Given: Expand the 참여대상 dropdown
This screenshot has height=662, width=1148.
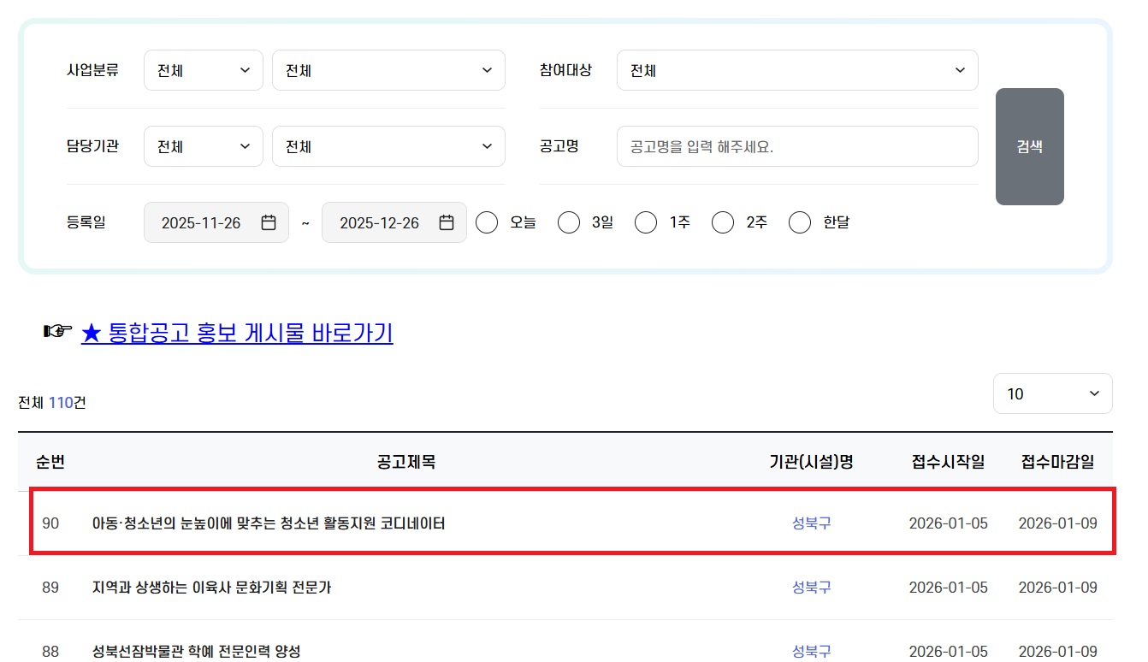Looking at the screenshot, I should (796, 70).
